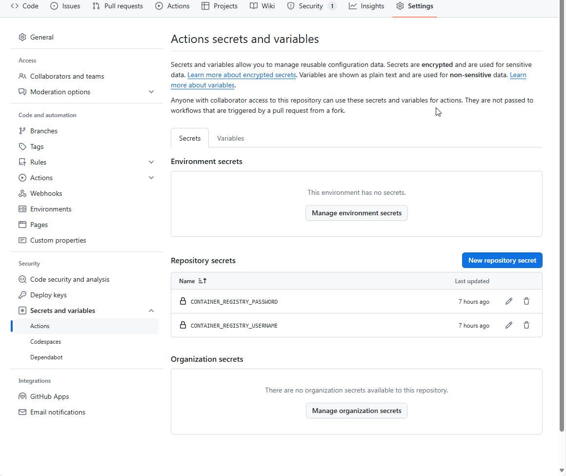This screenshot has height=476, width=566.
Task: Click the Name sort order icon
Action: tap(202, 281)
